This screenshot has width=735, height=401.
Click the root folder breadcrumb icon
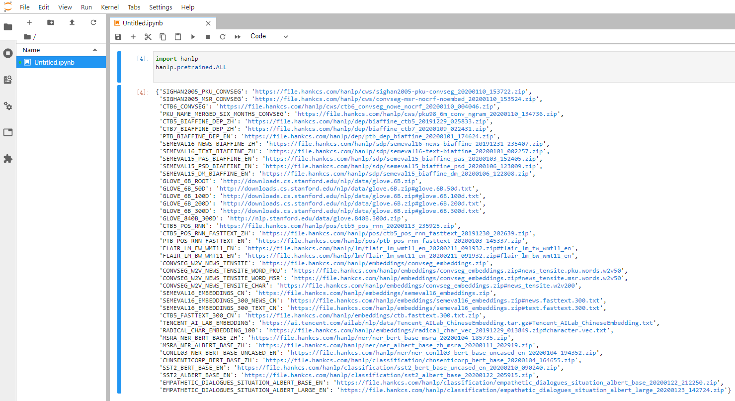coord(27,37)
